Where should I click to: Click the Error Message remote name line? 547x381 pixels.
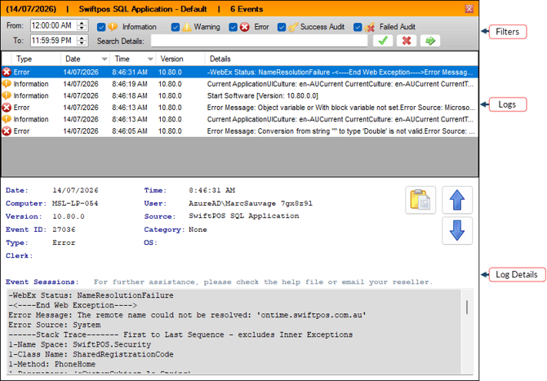click(187, 315)
